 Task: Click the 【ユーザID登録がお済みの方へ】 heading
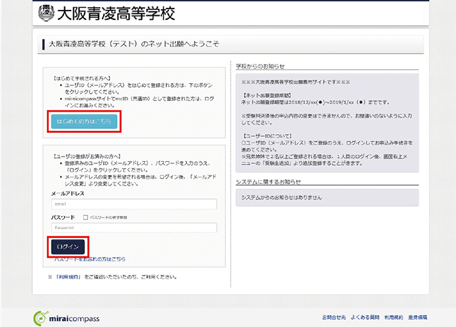pos(87,157)
